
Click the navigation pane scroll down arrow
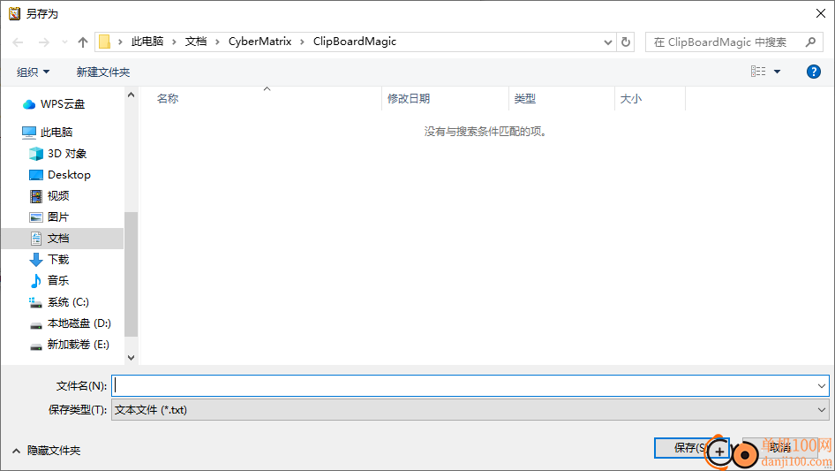(x=131, y=358)
